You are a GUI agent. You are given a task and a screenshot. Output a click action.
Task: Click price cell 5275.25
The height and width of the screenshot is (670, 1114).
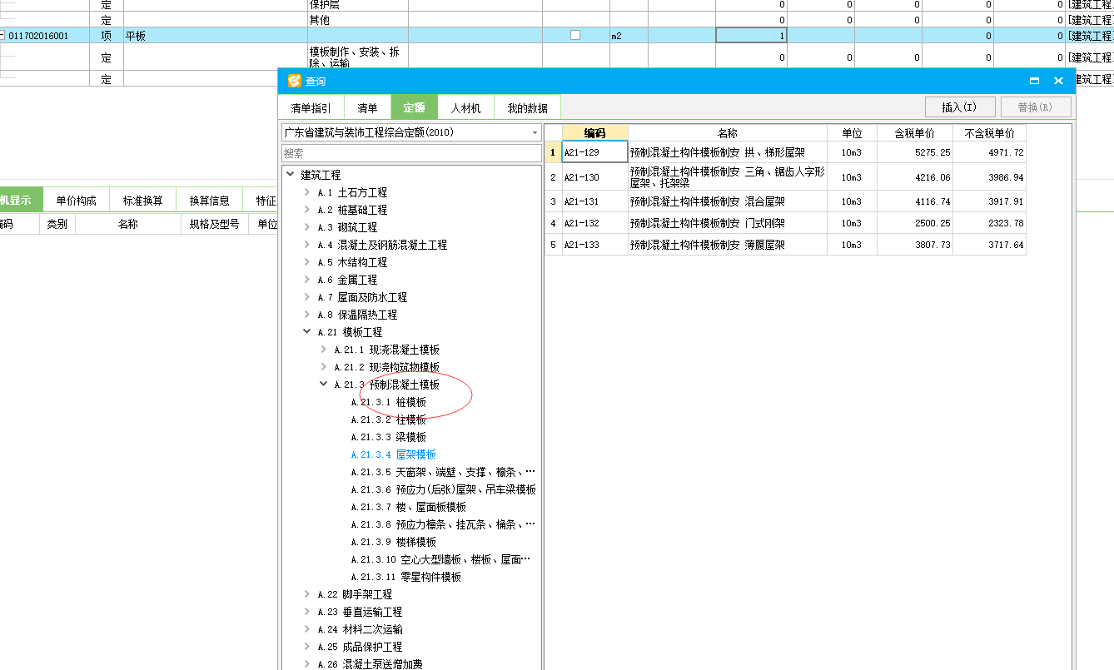[x=914, y=152]
